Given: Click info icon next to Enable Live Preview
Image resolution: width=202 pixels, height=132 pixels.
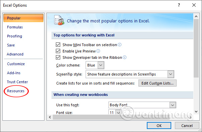Looking at the screenshot, I should pos(98,51).
